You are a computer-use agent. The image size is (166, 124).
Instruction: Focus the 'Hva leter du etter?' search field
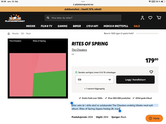click(83, 18)
